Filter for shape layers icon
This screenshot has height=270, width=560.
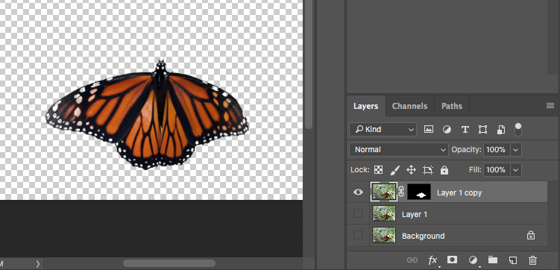482,129
